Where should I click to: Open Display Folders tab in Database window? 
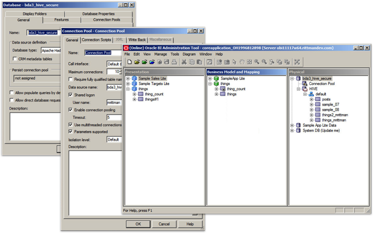tap(35, 14)
